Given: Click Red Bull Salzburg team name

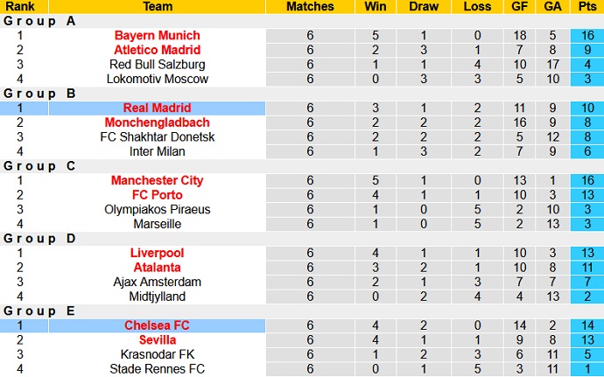Looking at the screenshot, I should tap(157, 65).
